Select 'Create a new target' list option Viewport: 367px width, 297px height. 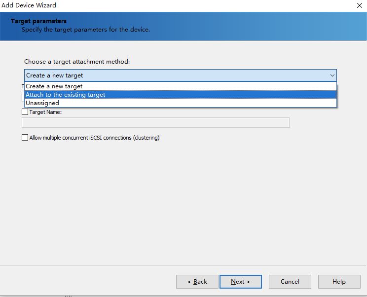coord(181,86)
